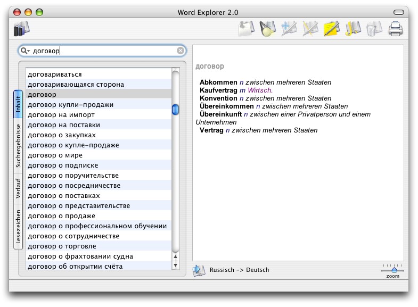Switch to the Suchergebnisse tab
This screenshot has width=418, height=307.
tap(18, 146)
